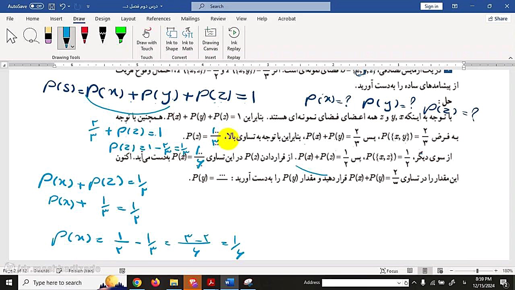This screenshot has height=290, width=515.
Task: Open the Windows Start menu
Action: [x=9, y=282]
